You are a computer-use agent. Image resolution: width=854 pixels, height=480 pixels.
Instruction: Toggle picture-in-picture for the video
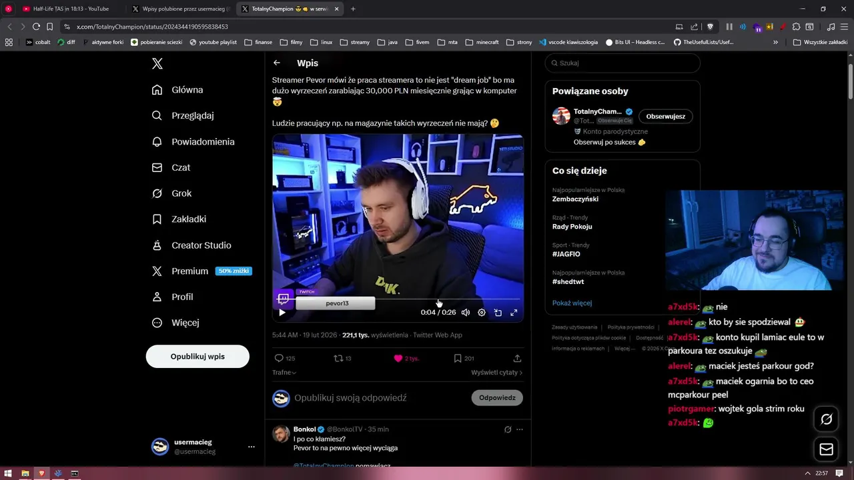coord(498,312)
